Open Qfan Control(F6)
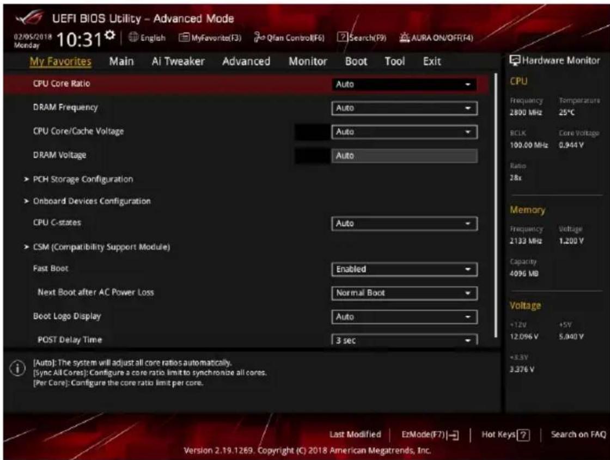The width and height of the screenshot is (610, 460). pos(289,38)
